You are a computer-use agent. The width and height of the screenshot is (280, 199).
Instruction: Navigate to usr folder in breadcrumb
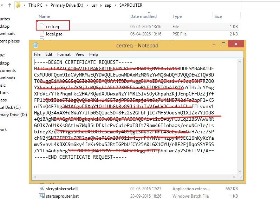pyautogui.click(x=94, y=5)
